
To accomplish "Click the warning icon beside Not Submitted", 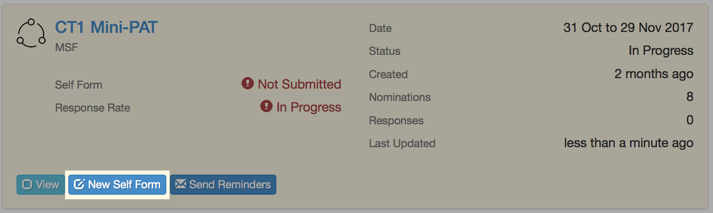I will tap(247, 84).
